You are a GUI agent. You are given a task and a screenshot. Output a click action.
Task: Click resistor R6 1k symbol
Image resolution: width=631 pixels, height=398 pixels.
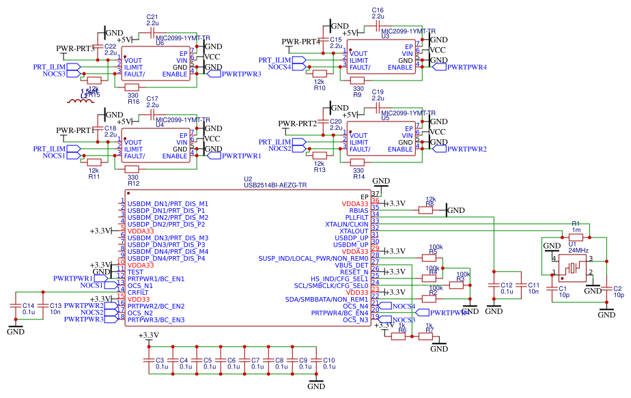(x=398, y=337)
